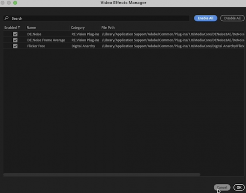Disable the Flicker Free checkbox
Image resolution: width=246 pixels, height=193 pixels.
coord(15,46)
